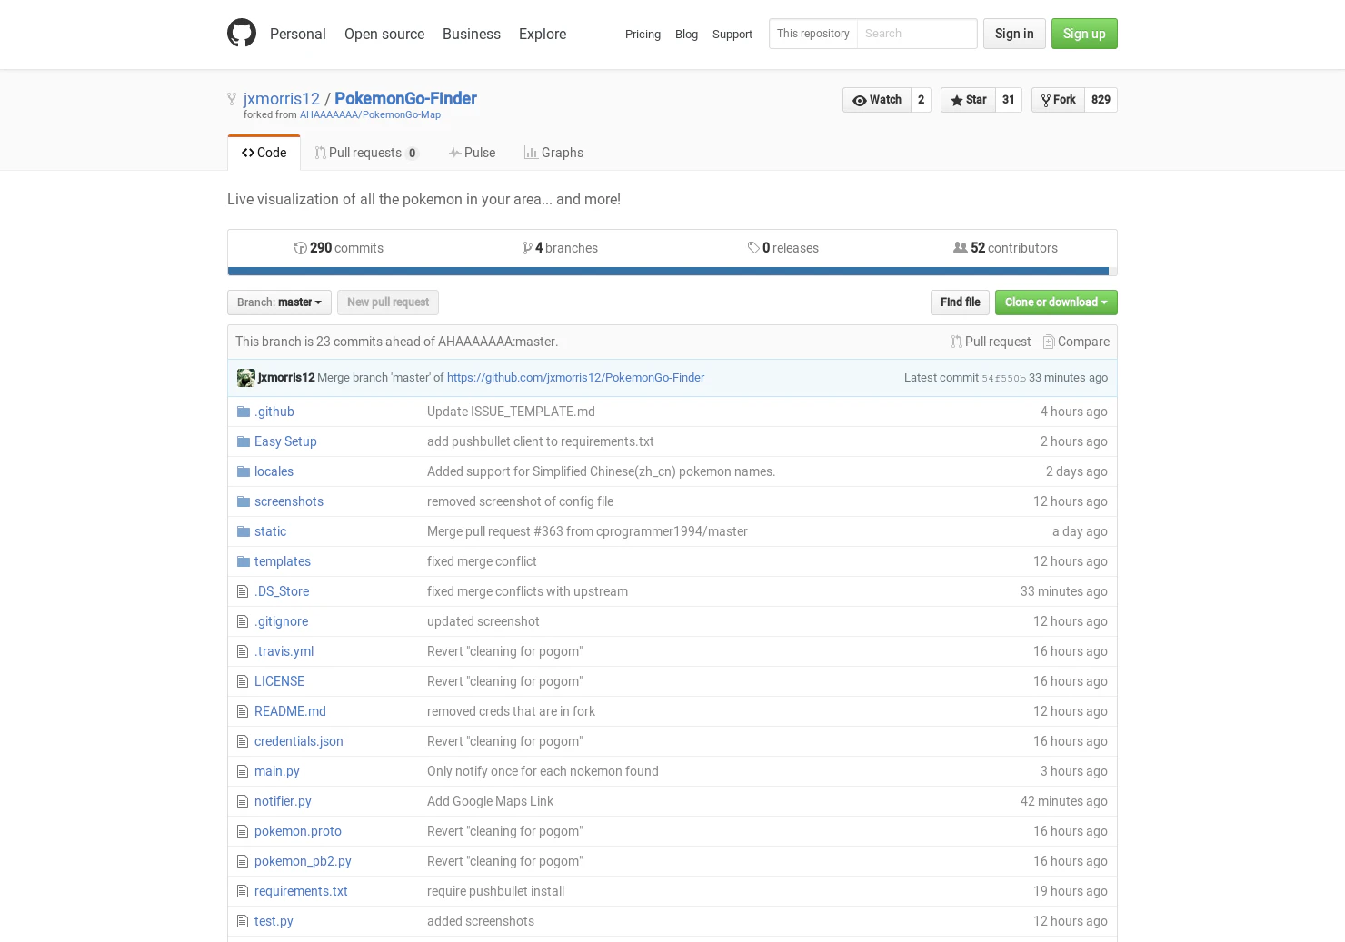1345x942 pixels.
Task: Click the file icon beside README.md
Action: coord(243,711)
